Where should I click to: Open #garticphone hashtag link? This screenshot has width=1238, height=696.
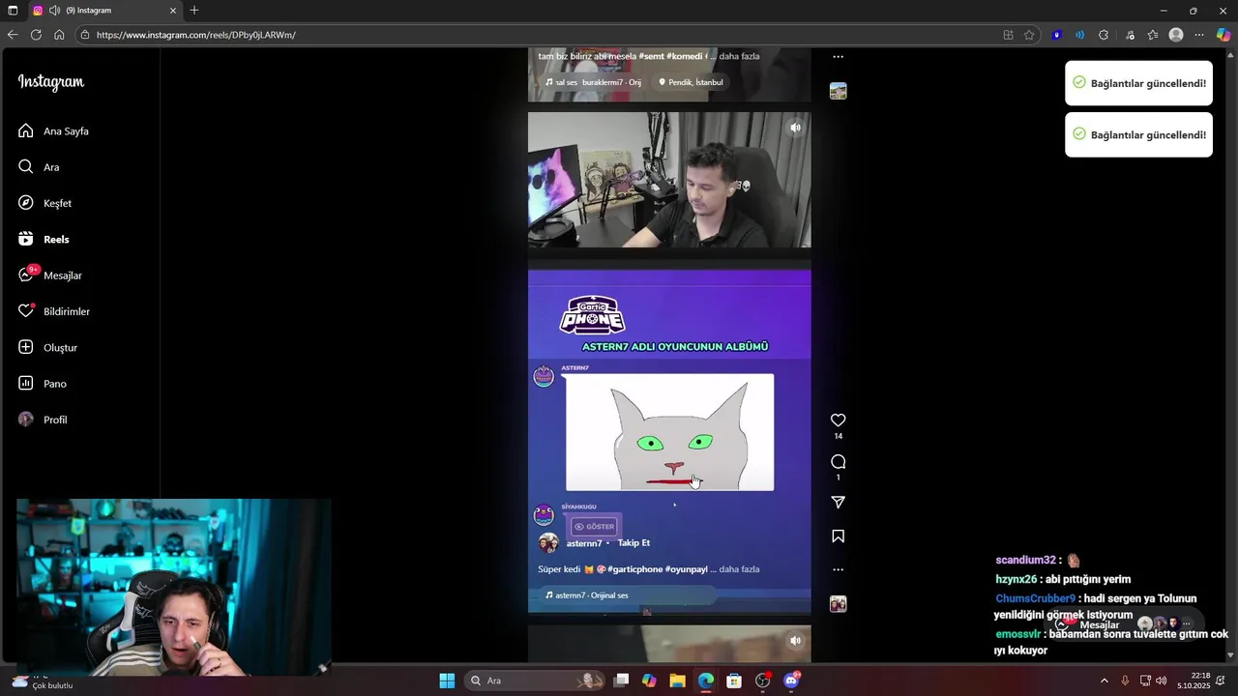pyautogui.click(x=635, y=569)
